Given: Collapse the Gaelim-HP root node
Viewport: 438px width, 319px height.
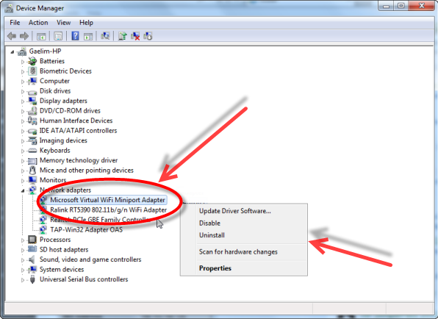Looking at the screenshot, I should pyautogui.click(x=12, y=51).
